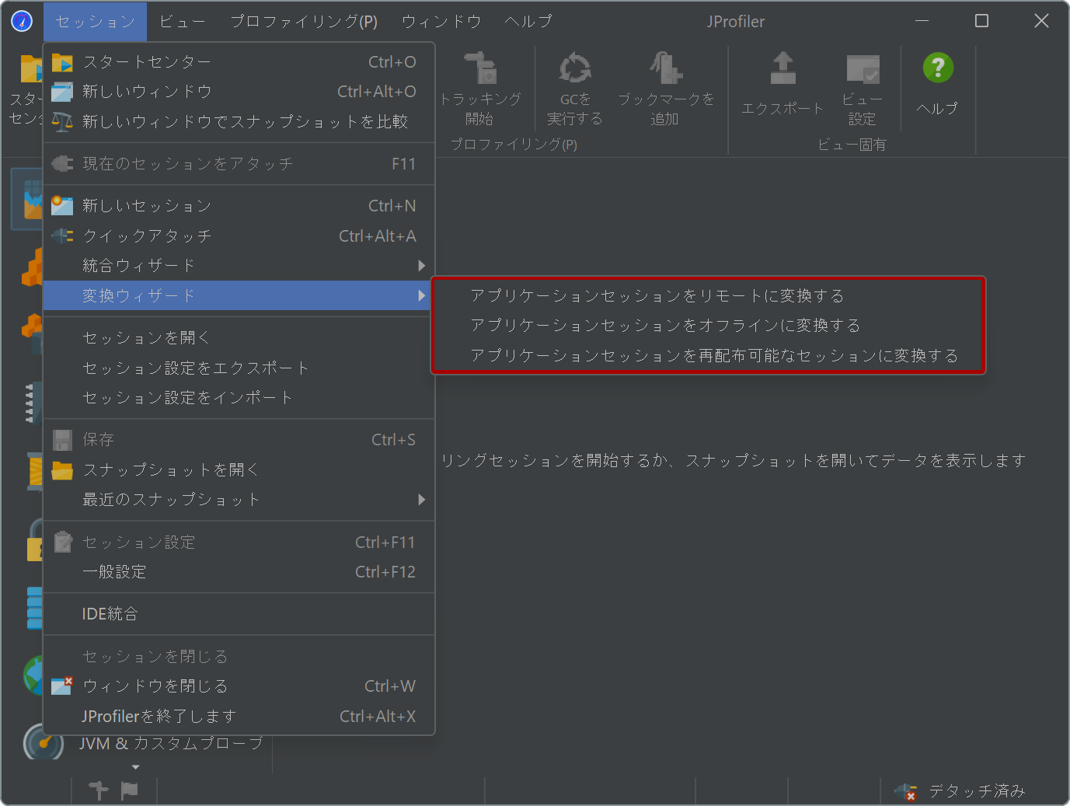Screen dimensions: 1070x806
Task: Open the ウィンドウ menu
Action: 441,22
